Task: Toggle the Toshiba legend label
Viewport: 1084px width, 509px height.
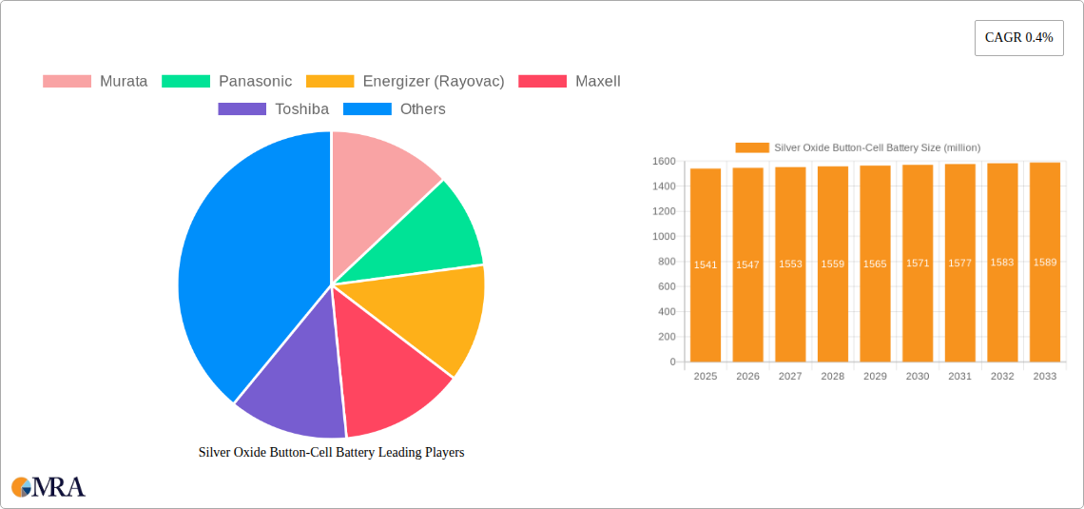Action: click(x=302, y=109)
